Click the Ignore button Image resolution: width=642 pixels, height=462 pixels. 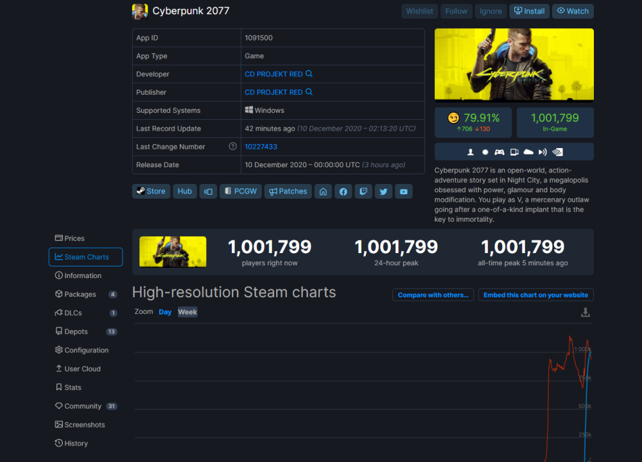[x=490, y=11]
